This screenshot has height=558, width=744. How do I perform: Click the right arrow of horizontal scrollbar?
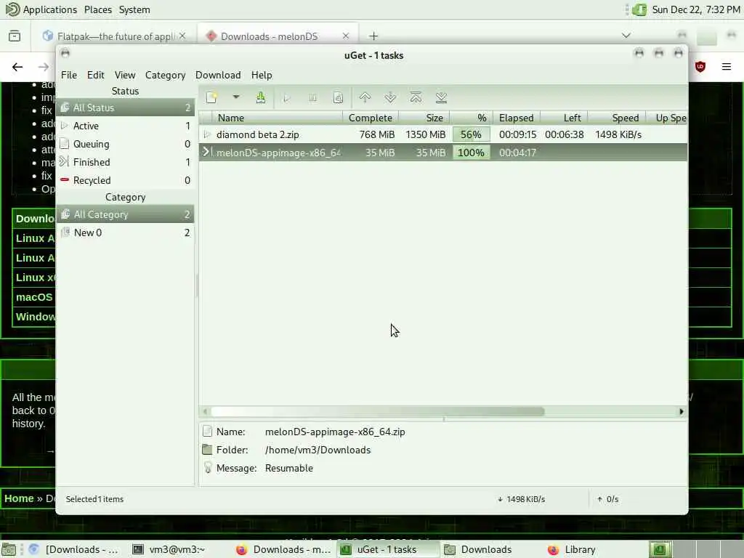point(682,411)
